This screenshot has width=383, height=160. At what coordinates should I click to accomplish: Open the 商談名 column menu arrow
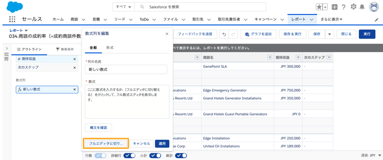[270, 57]
